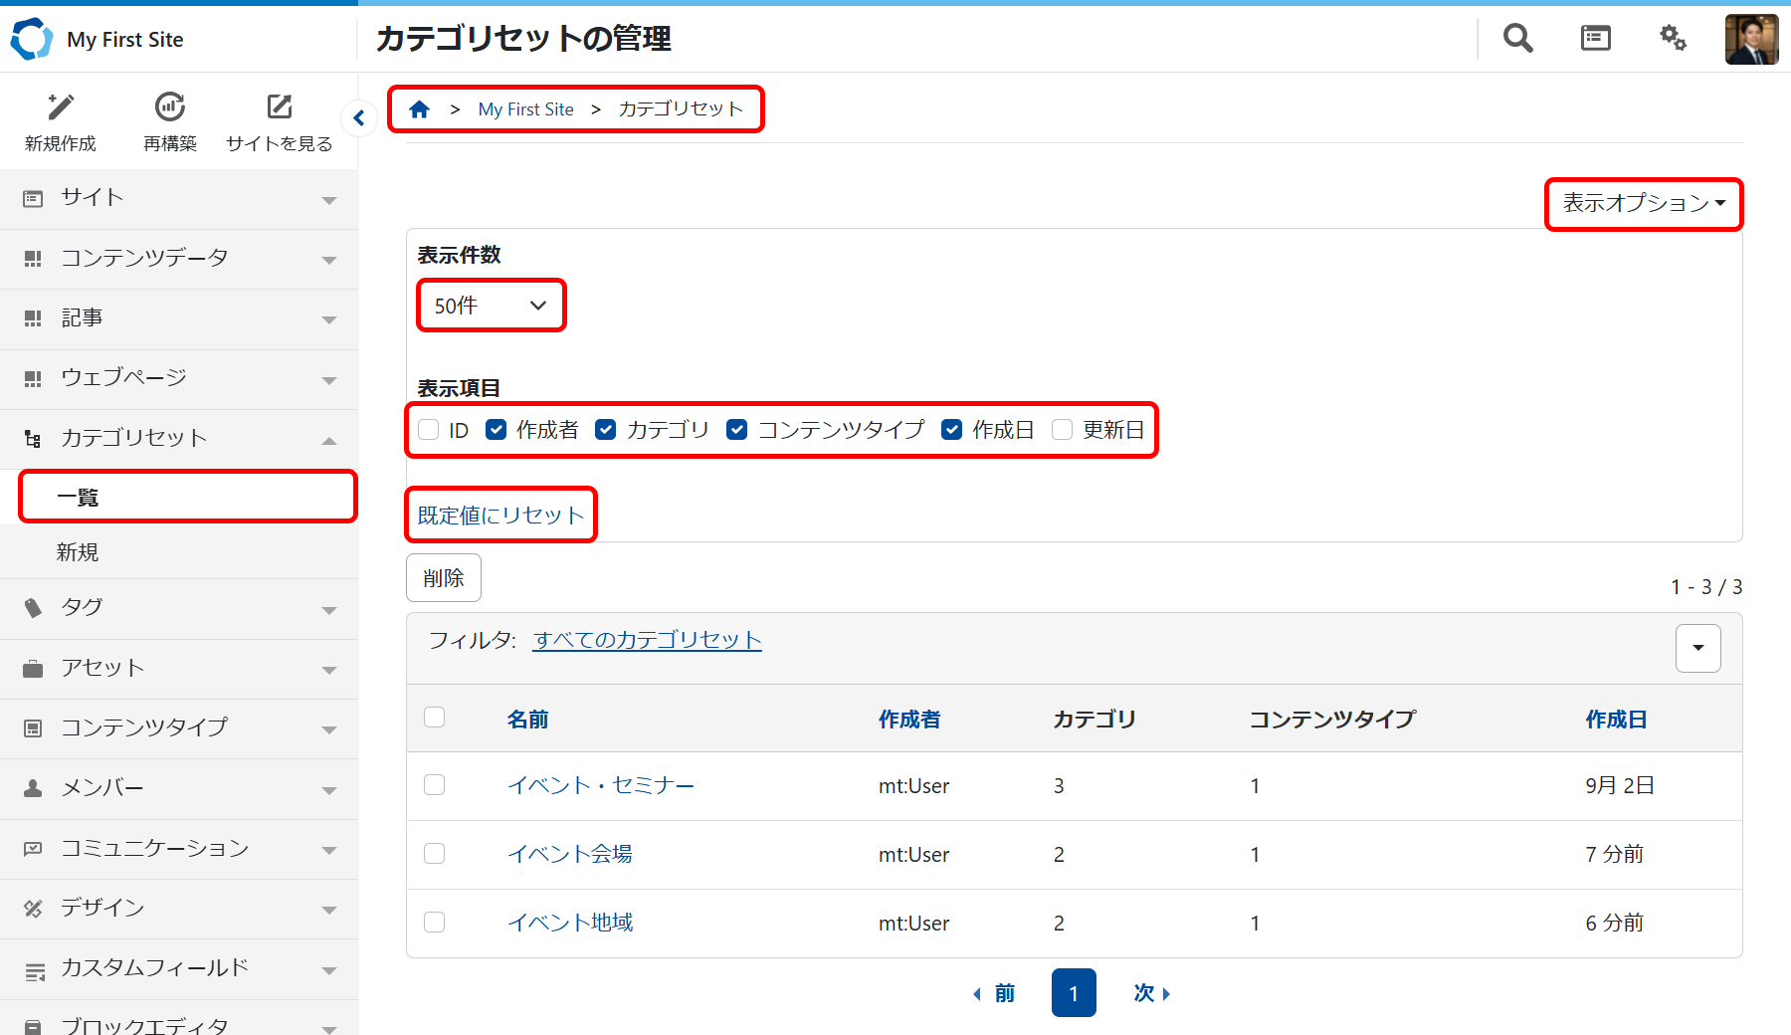Enable the 更新日 column checkbox
Image resolution: width=1791 pixels, height=1035 pixels.
(1063, 430)
